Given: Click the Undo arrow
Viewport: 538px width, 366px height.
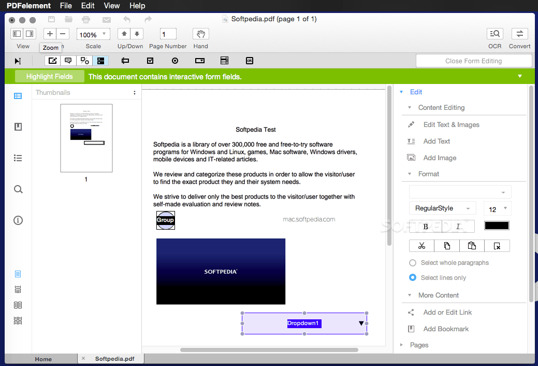Looking at the screenshot, I should (x=127, y=19).
